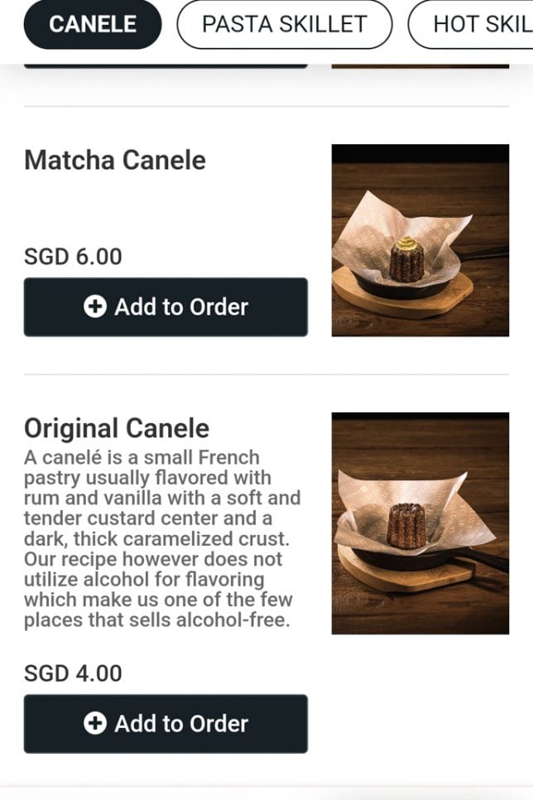
Task: Click the SGD 4.00 price label
Action: point(73,673)
